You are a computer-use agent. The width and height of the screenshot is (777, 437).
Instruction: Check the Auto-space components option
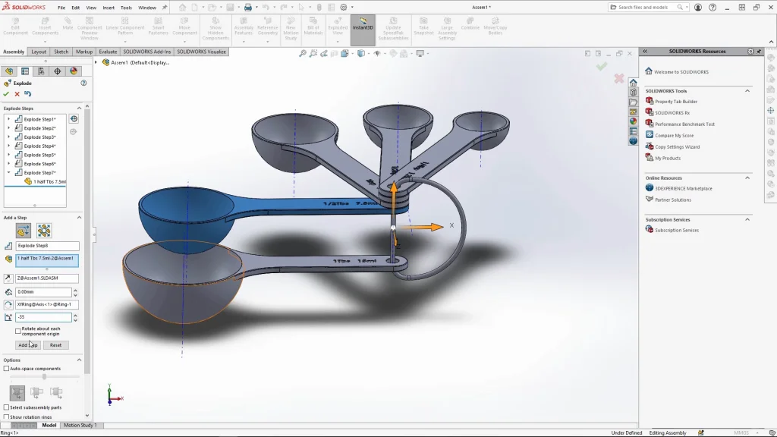click(x=7, y=369)
